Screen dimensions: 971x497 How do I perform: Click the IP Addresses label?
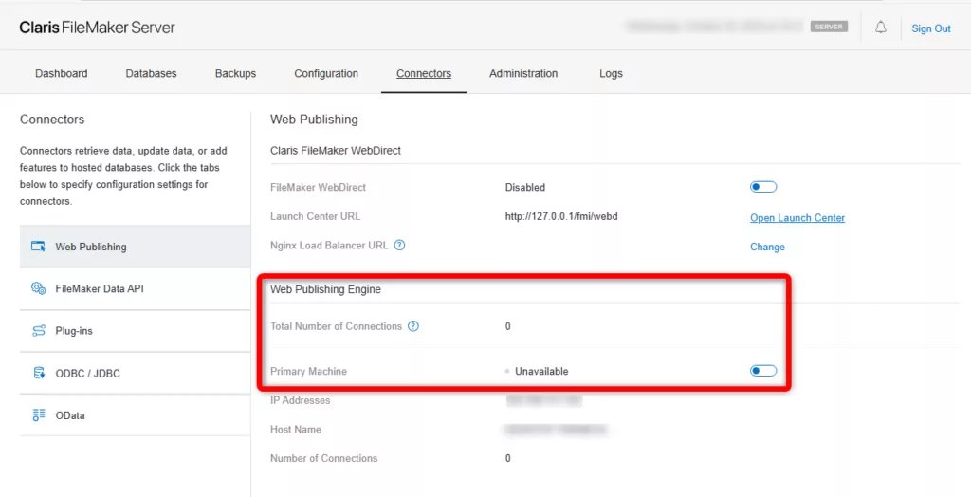pyautogui.click(x=301, y=400)
